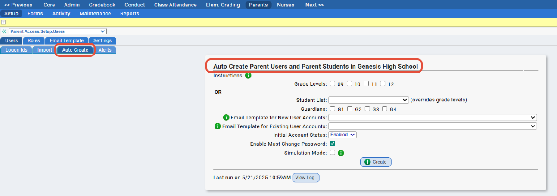This screenshot has width=557, height=196.
Task: Check grade level 11
Action: click(366, 84)
